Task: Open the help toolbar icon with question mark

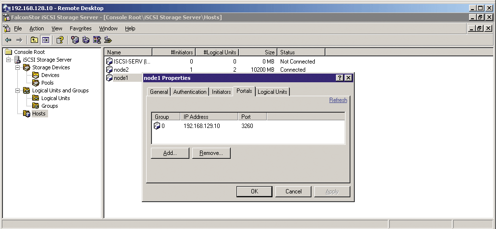Action: [60, 40]
